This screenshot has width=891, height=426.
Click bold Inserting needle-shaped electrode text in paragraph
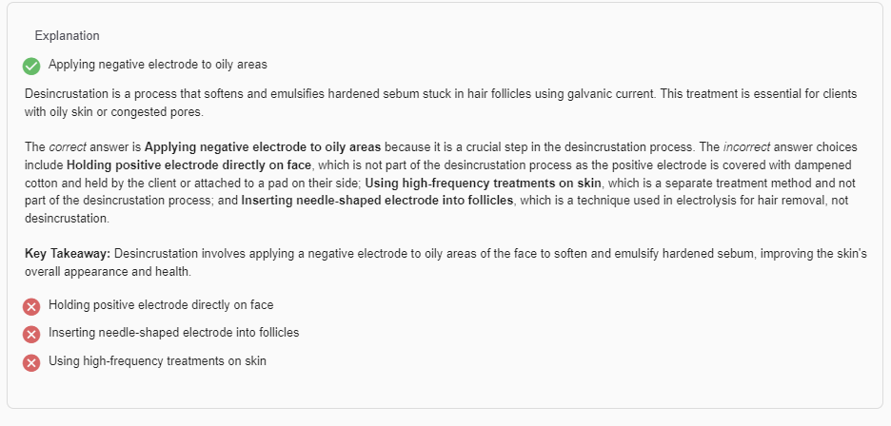377,201
